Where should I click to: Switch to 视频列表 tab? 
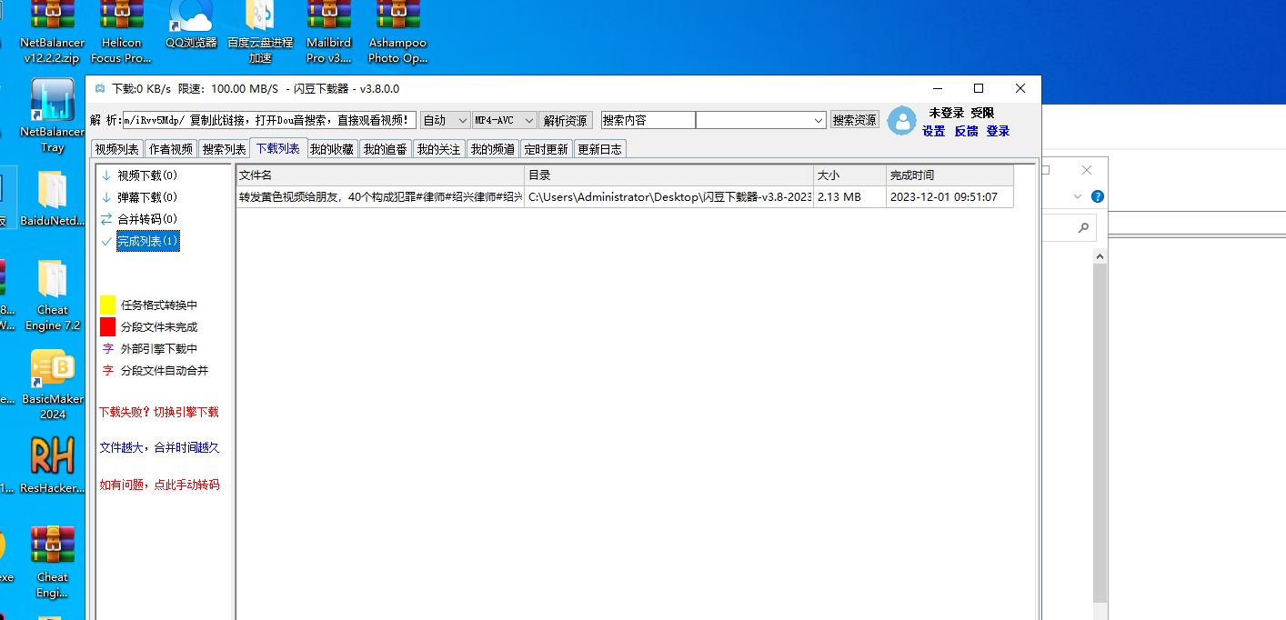[x=117, y=149]
